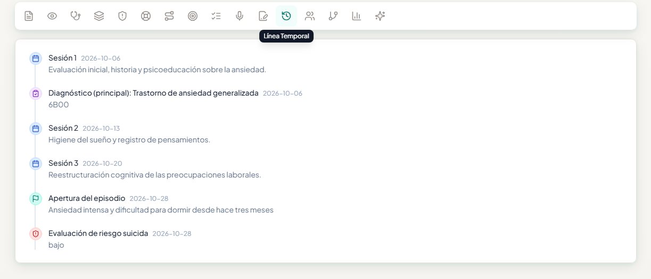Click the green flag marker for Apertura del episodio
This screenshot has height=279, width=651.
pyautogui.click(x=36, y=199)
